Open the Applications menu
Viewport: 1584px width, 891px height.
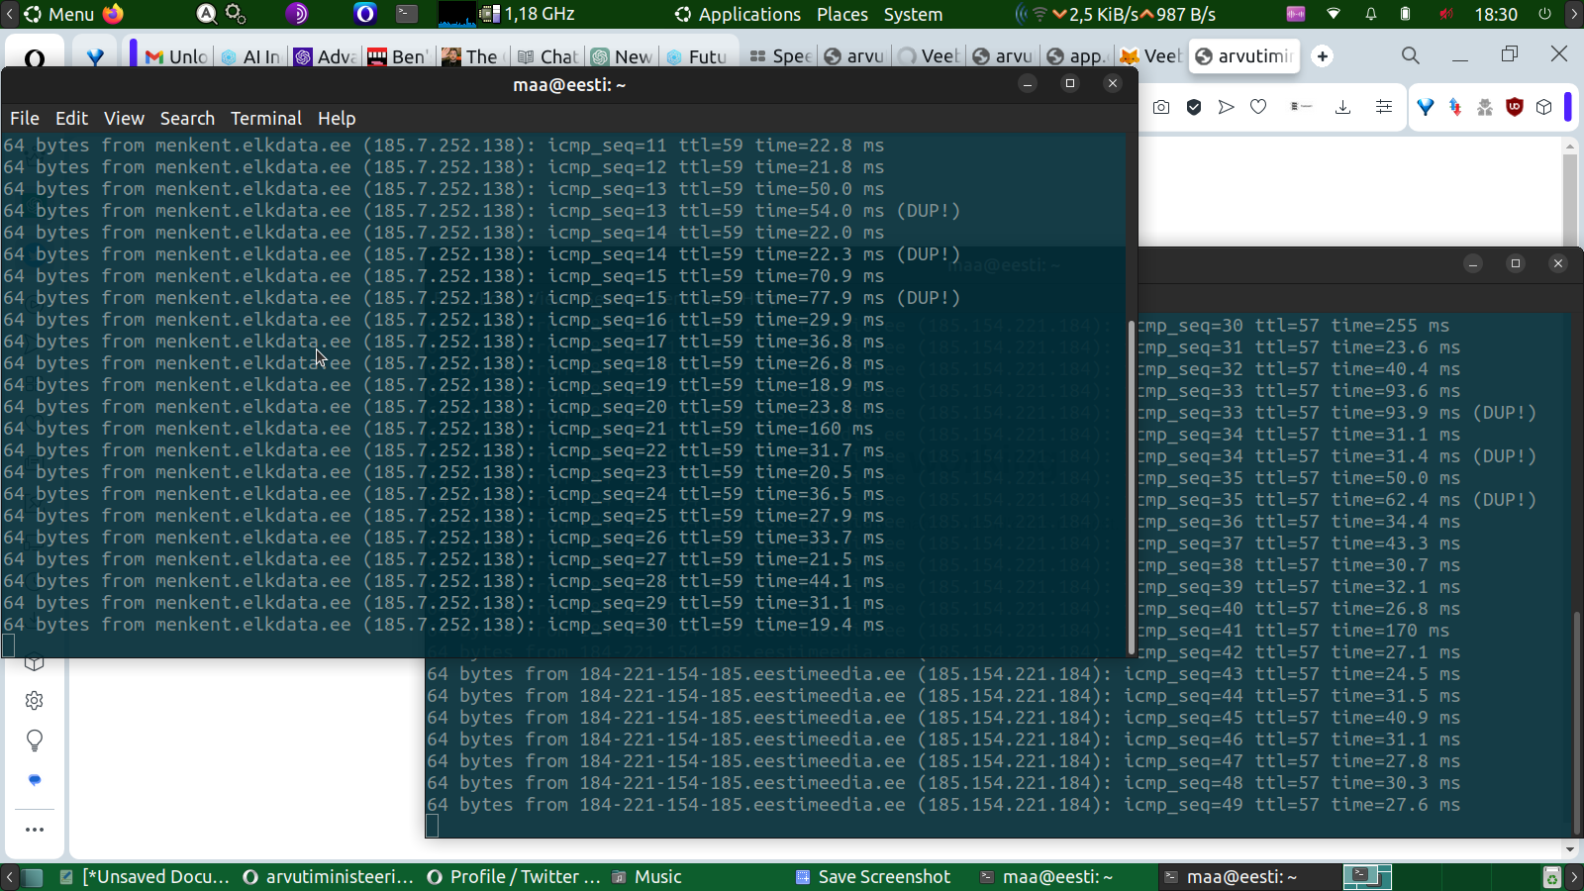738,14
